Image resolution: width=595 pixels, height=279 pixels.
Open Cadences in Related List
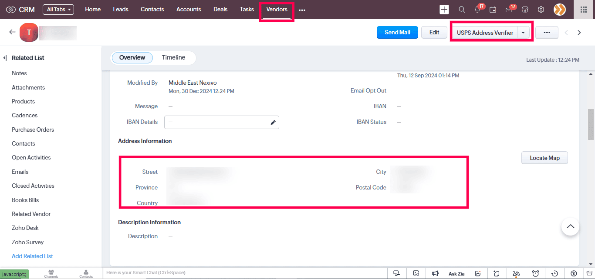pyautogui.click(x=24, y=115)
